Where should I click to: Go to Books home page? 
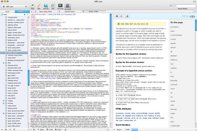tap(127, 16)
